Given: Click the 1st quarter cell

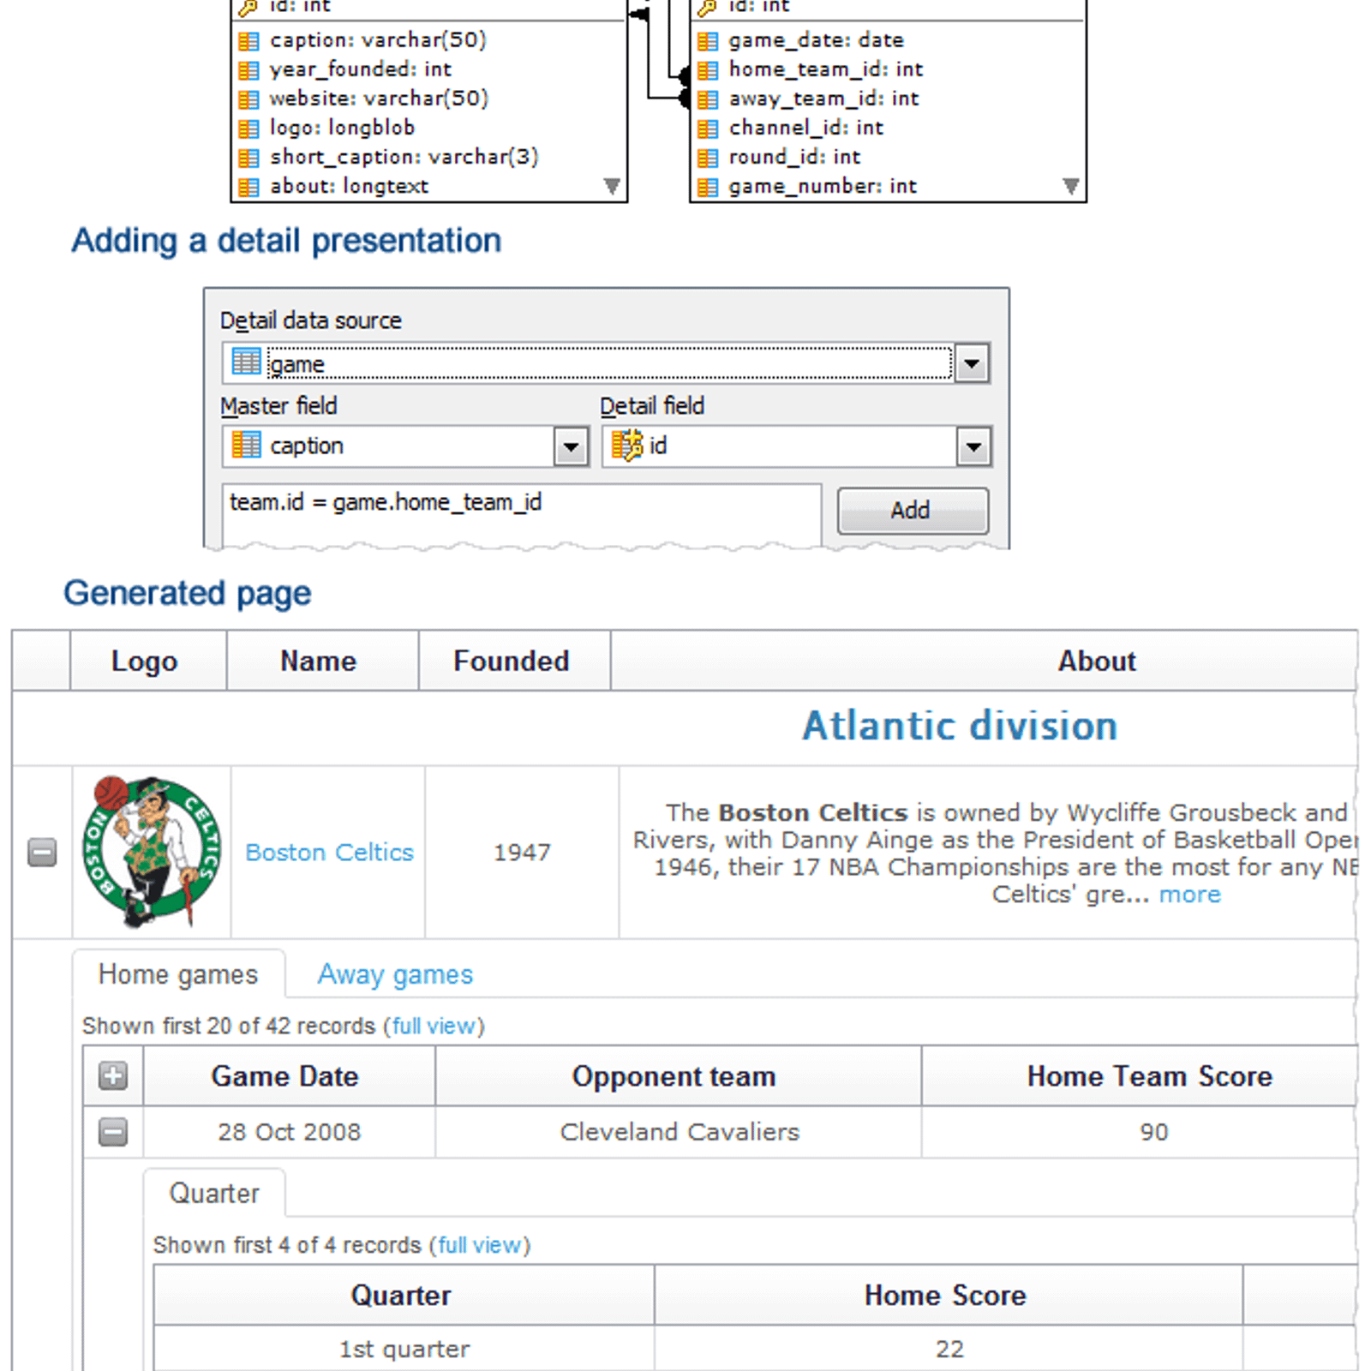Looking at the screenshot, I should [x=404, y=1349].
